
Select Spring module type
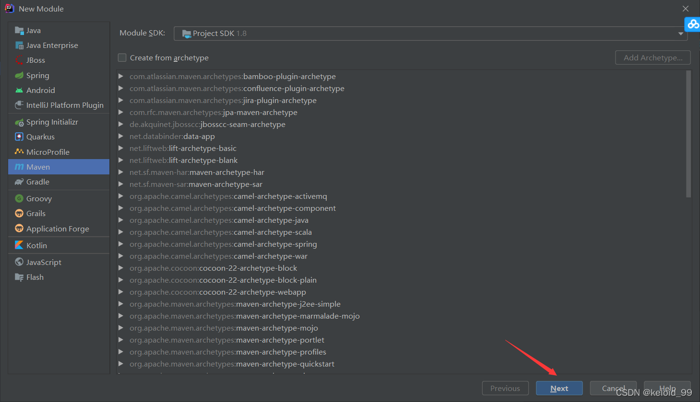pos(59,76)
